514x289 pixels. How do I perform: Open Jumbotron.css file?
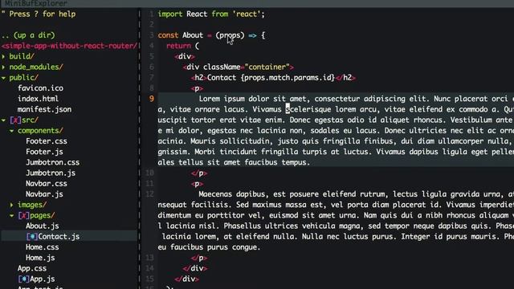click(x=52, y=162)
